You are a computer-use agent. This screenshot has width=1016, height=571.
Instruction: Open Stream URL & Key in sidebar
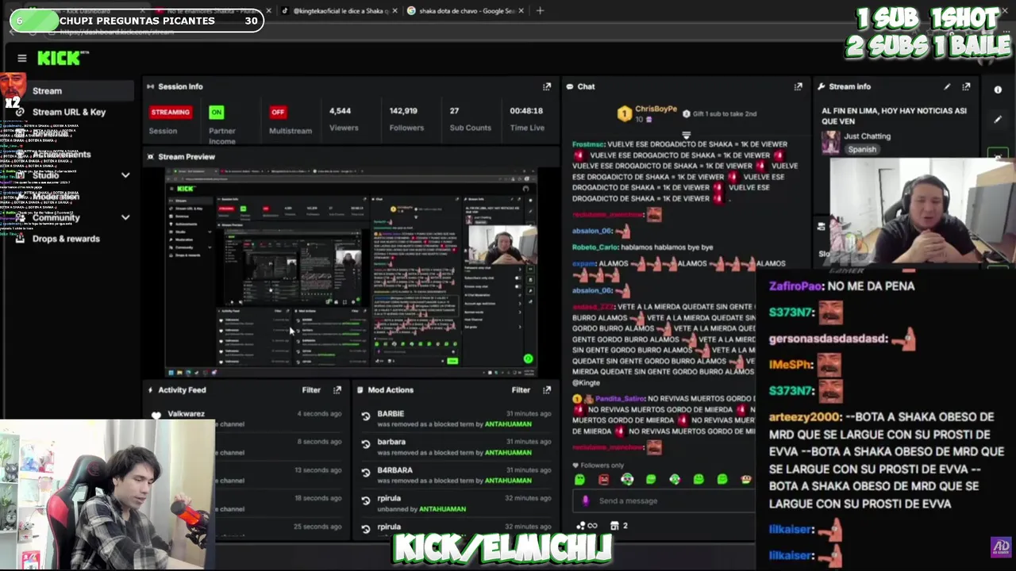point(68,112)
